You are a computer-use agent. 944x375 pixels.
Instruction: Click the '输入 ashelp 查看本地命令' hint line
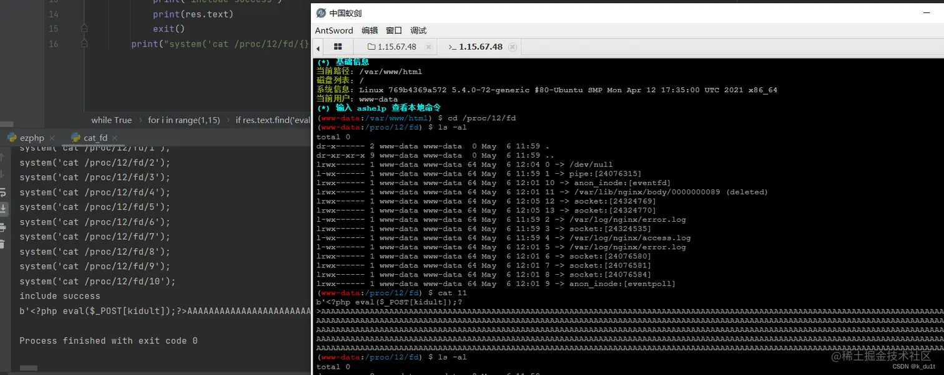(378, 108)
